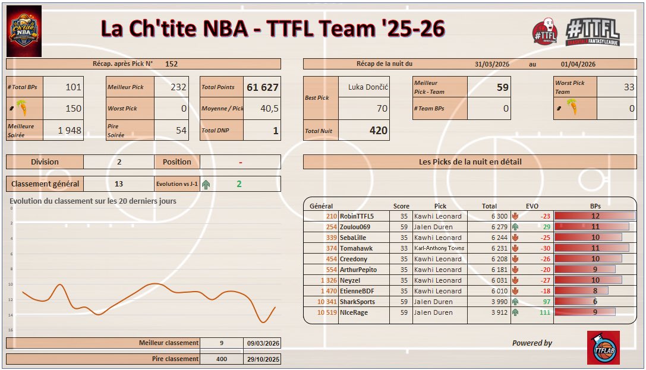Click the carrot icon beside 150
The width and height of the screenshot is (646, 370).
click(22, 108)
